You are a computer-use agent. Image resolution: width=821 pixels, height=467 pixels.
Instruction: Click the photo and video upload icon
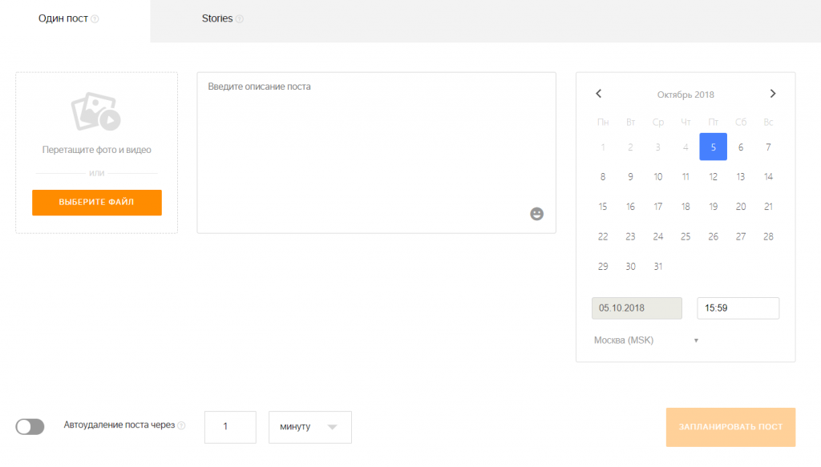[x=96, y=111]
